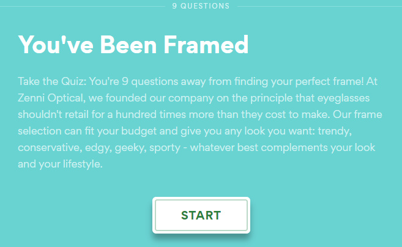402x247 pixels.
Task: Click the "9 QUESTIONS" label at top
Action: pyautogui.click(x=201, y=6)
